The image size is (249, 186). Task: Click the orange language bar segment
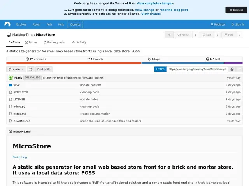(74, 63)
